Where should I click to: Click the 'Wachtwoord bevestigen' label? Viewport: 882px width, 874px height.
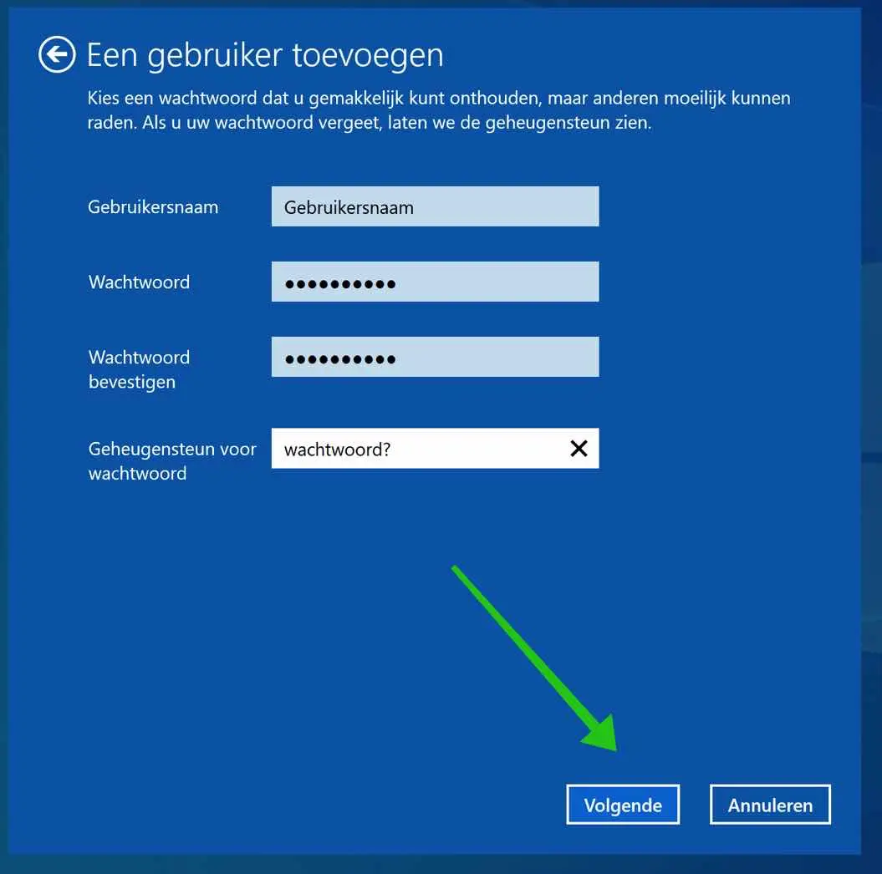click(x=139, y=369)
